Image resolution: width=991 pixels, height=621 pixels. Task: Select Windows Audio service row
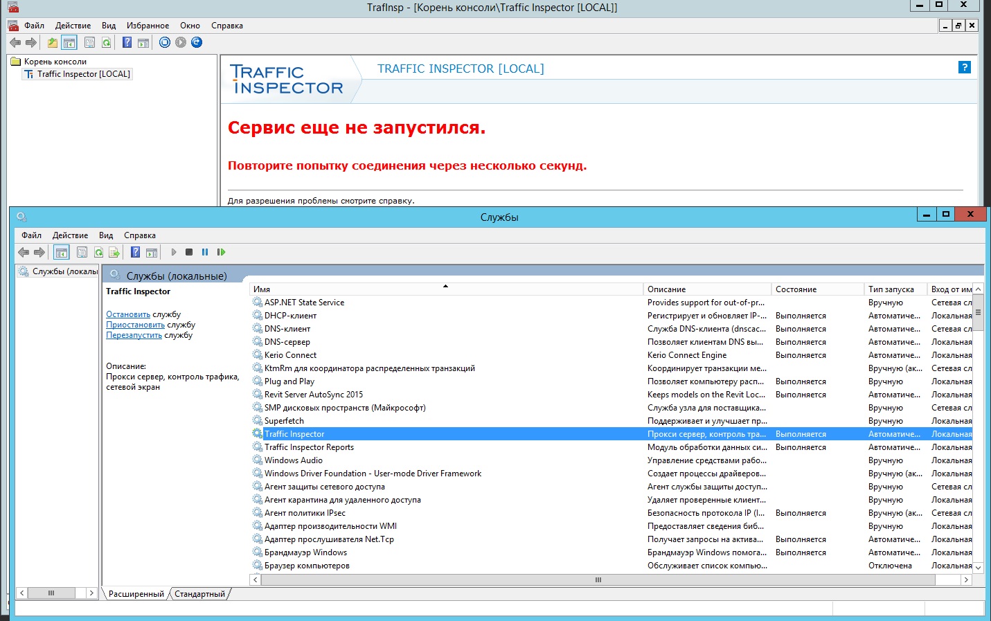point(611,460)
